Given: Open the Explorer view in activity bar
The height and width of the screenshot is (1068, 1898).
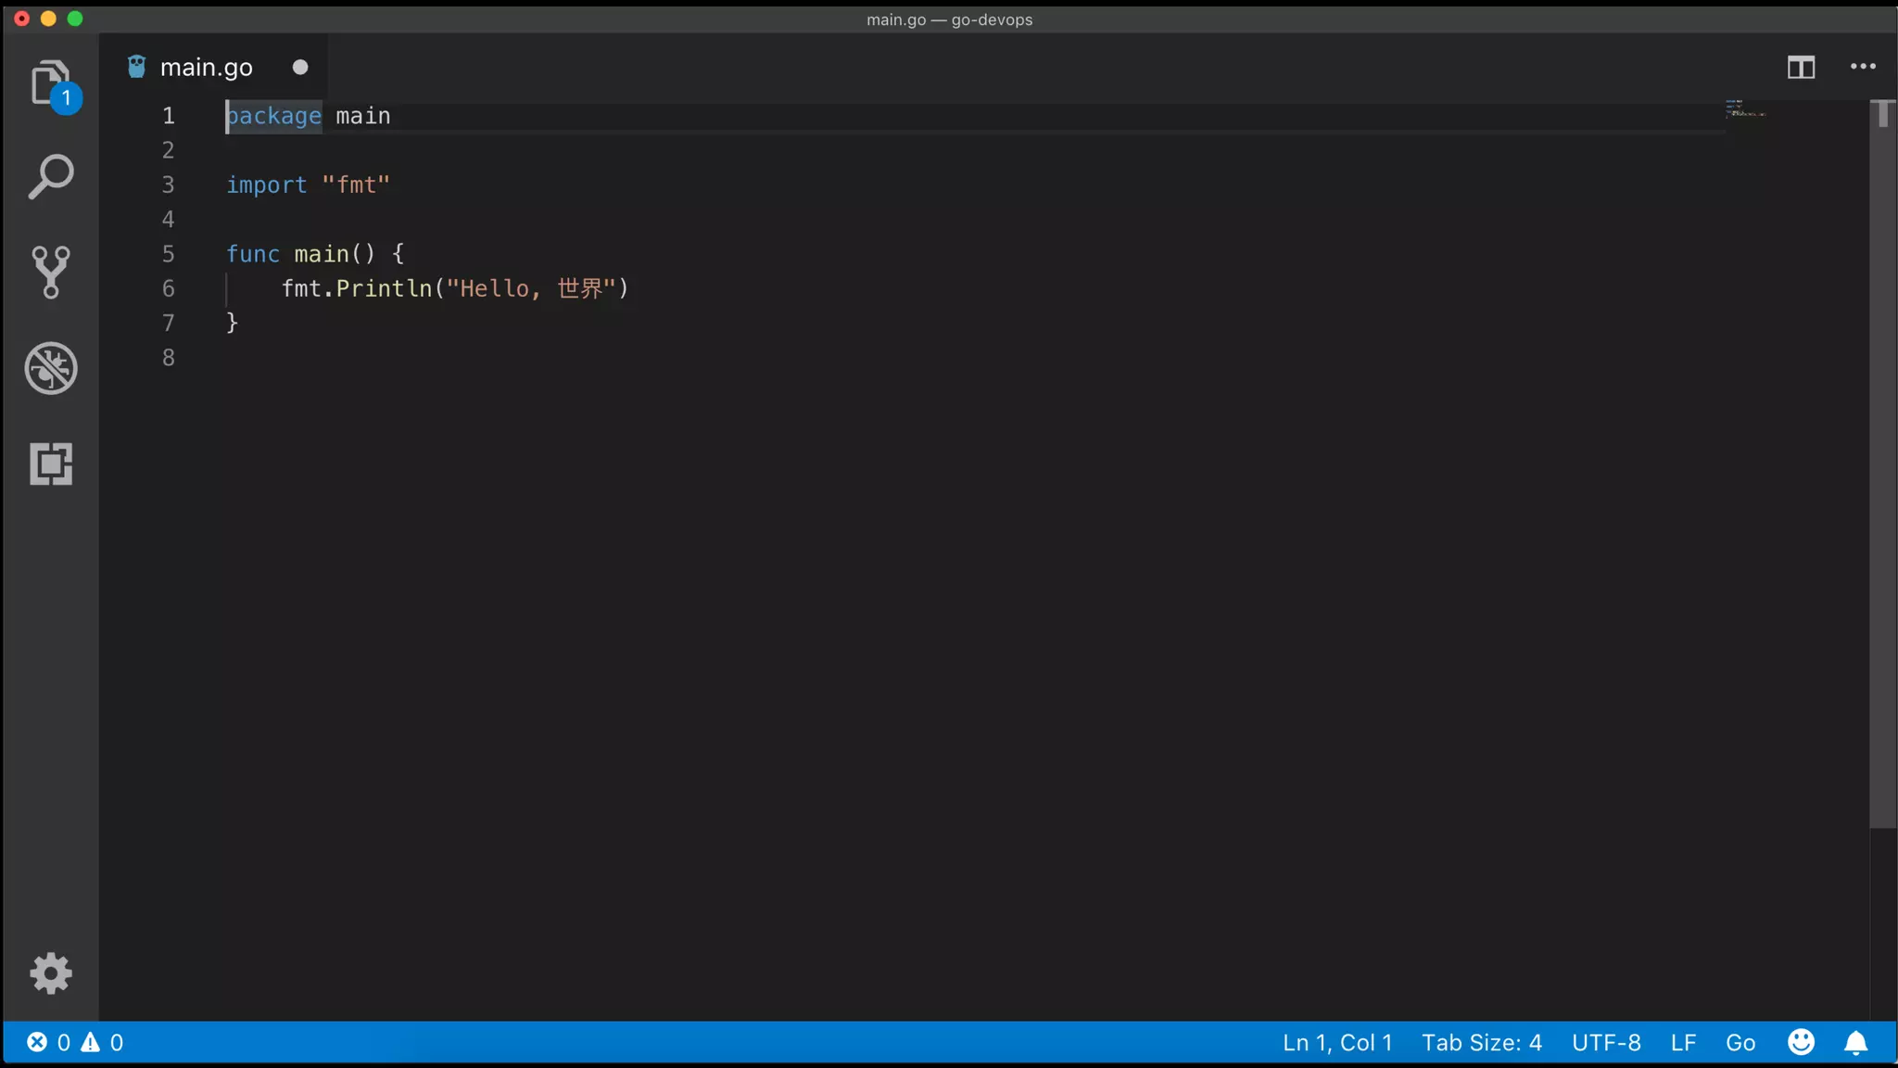Looking at the screenshot, I should click(51, 83).
